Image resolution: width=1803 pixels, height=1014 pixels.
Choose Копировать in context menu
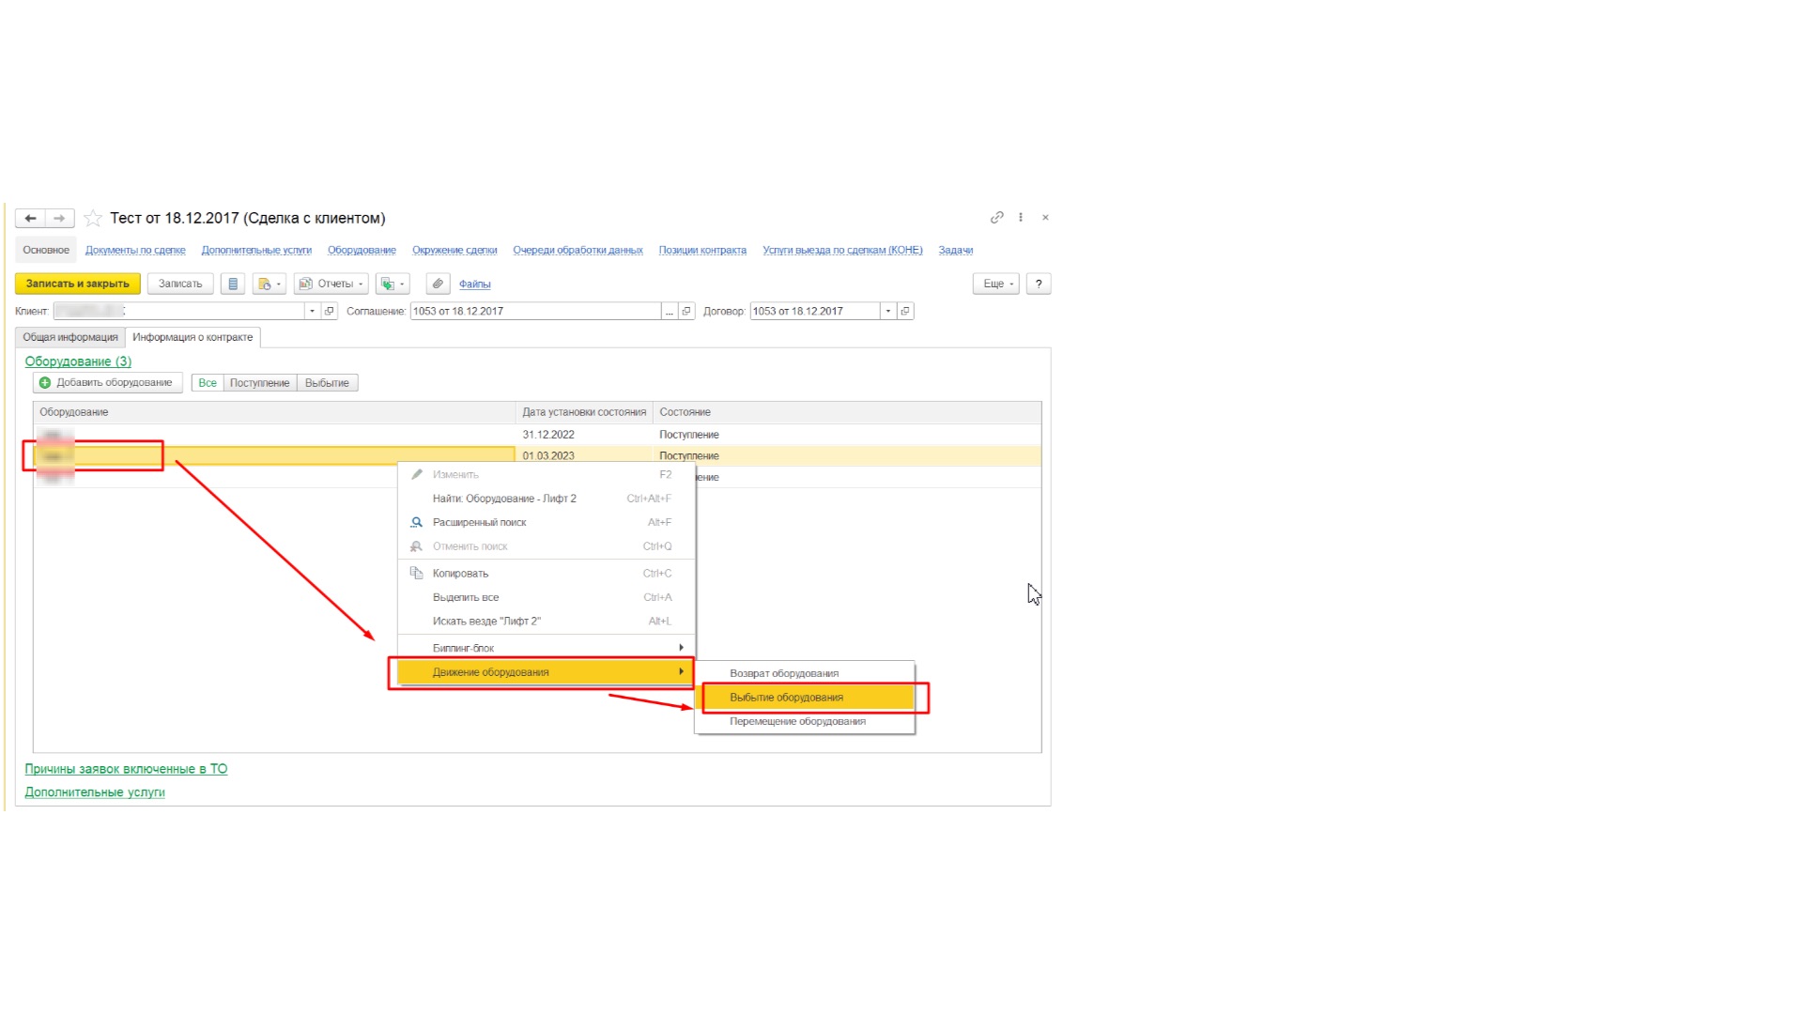point(547,574)
